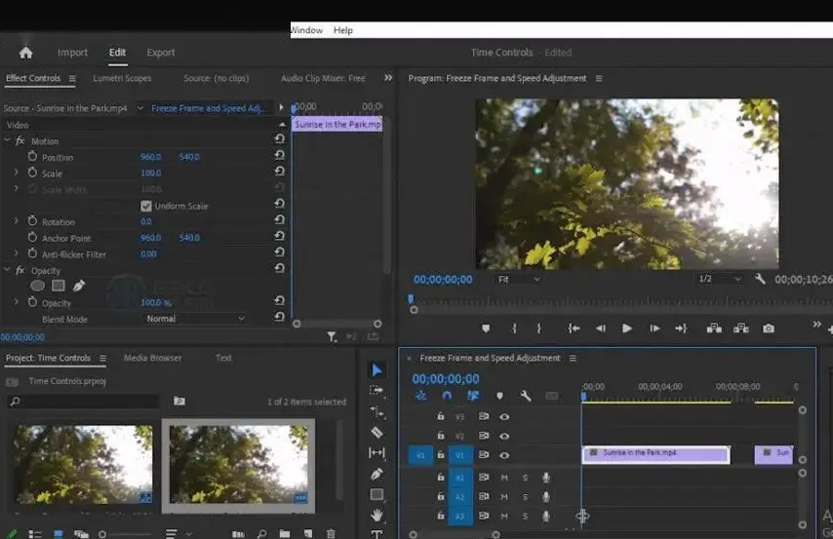Image resolution: width=833 pixels, height=539 pixels.
Task: Go to the Home screen icon
Action: point(25,53)
